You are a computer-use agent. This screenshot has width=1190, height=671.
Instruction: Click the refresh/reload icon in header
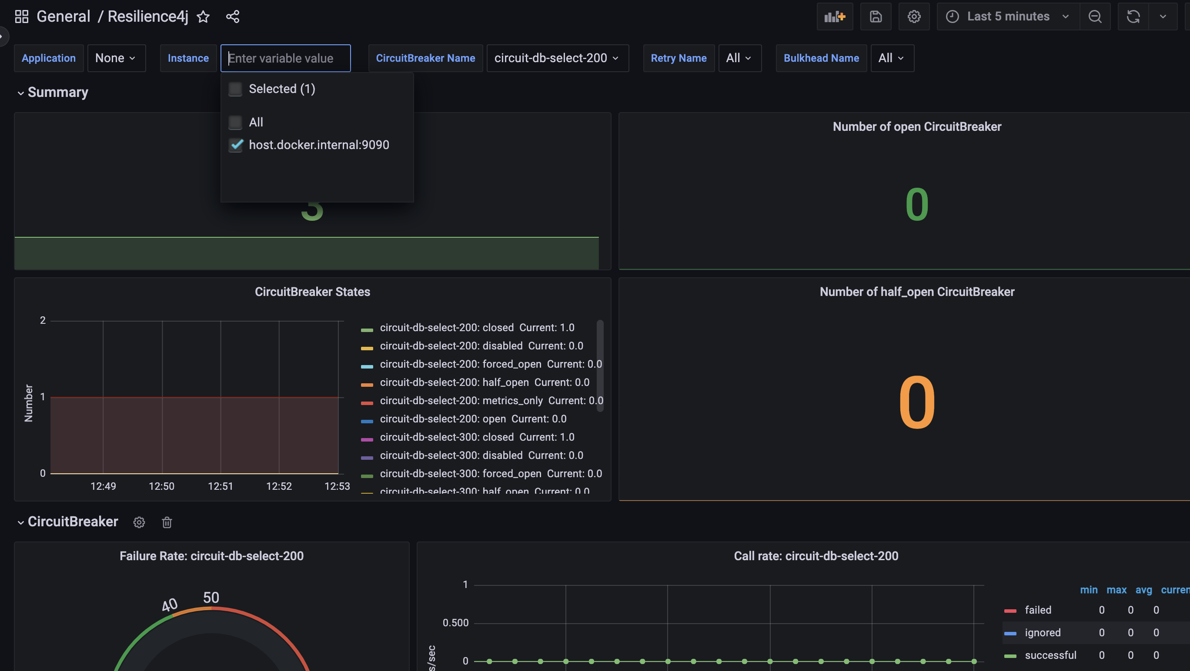coord(1133,16)
